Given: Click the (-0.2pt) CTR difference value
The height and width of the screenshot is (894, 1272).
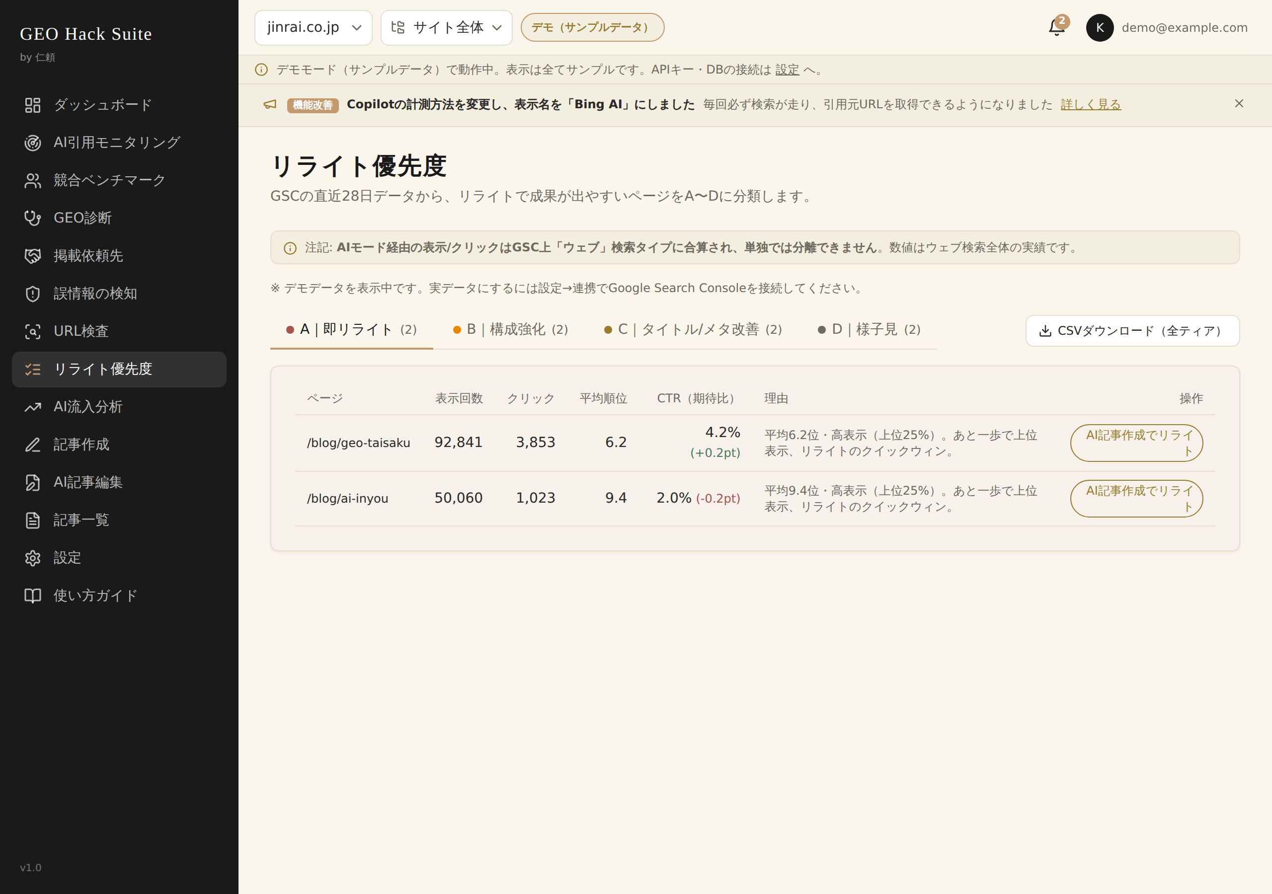Looking at the screenshot, I should point(718,499).
